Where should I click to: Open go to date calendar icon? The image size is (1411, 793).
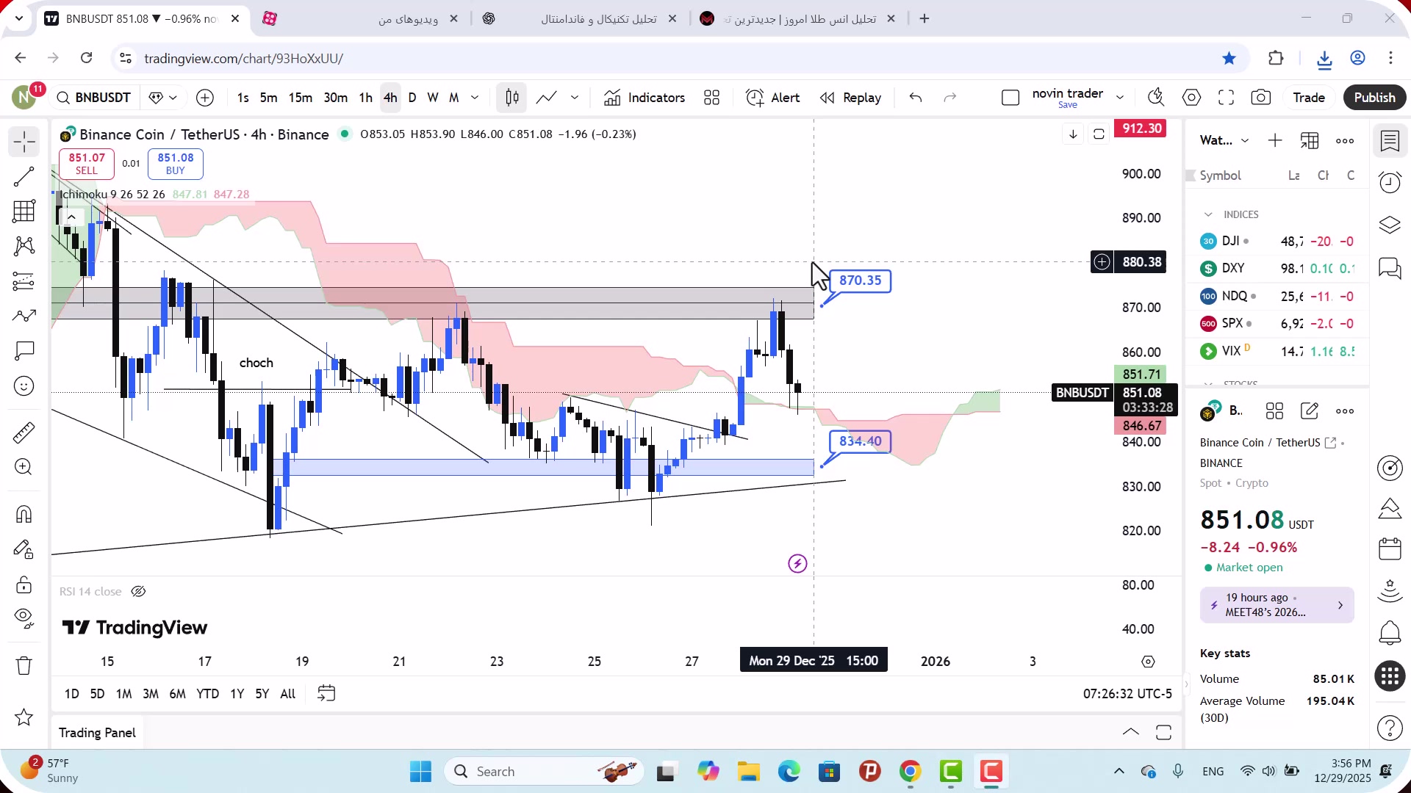[326, 694]
